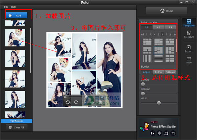The height and width of the screenshot is (140, 197).
Task: Filter templates to 4 photos
Action: (x=155, y=34)
